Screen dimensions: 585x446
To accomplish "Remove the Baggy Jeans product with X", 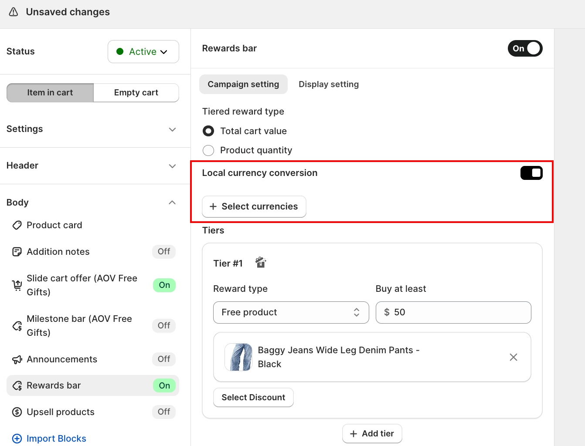I will point(514,357).
